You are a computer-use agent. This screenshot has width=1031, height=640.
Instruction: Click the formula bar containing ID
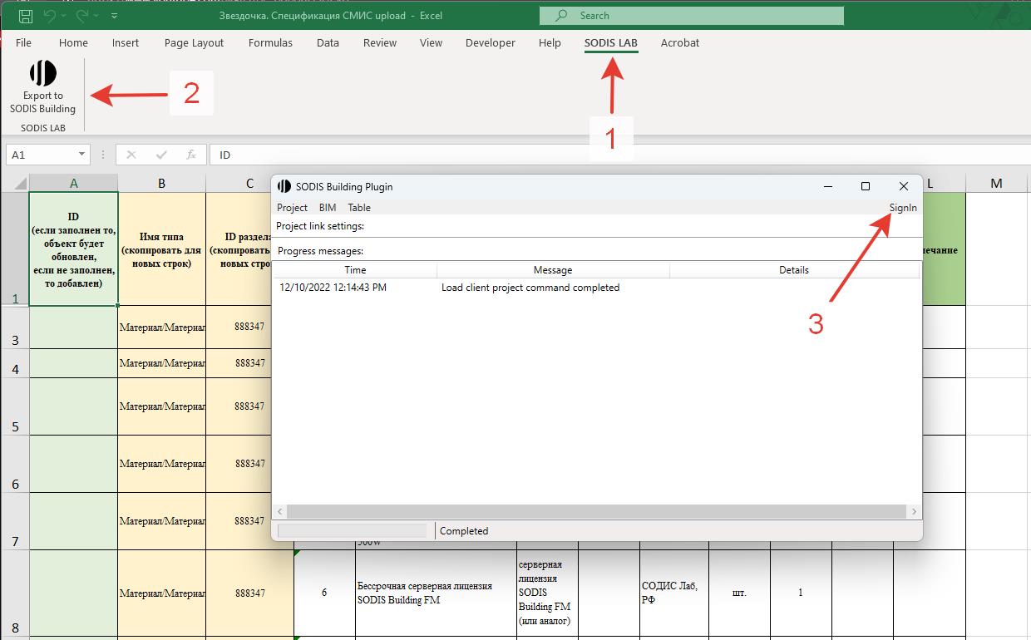pos(619,155)
